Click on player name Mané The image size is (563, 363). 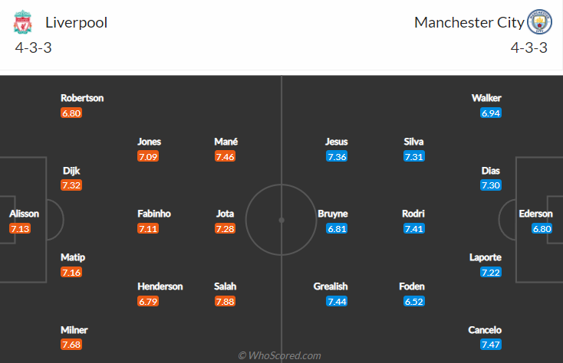(226, 142)
